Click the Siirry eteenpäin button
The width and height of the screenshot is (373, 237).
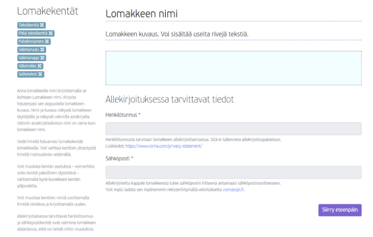click(x=340, y=210)
